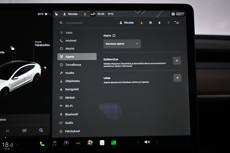
Task: Open the audio equalizer sliders icon
Action: 24,131
